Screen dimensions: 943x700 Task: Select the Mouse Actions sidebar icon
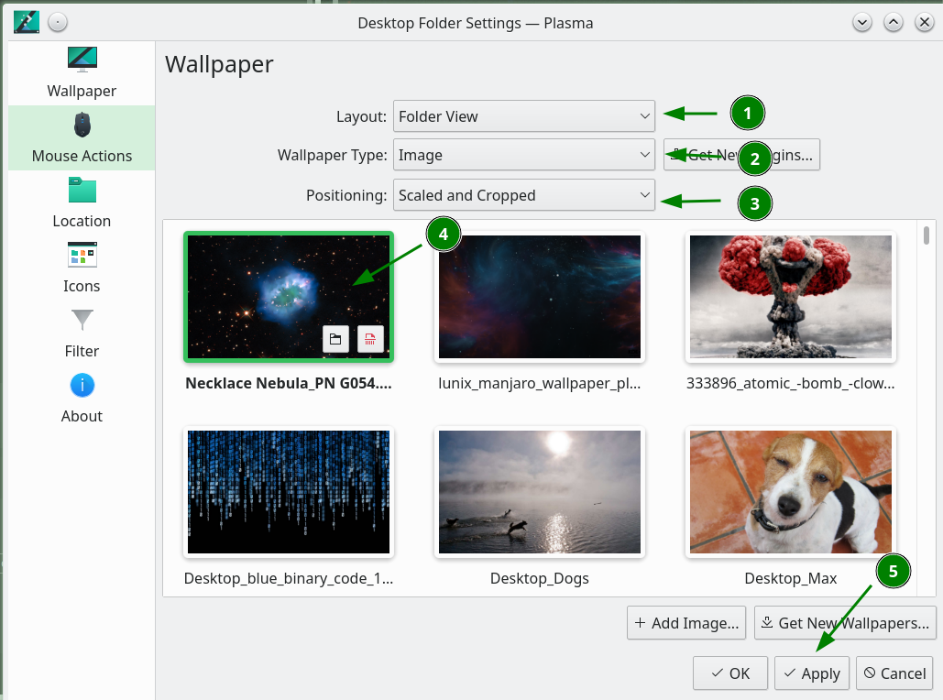tap(82, 126)
